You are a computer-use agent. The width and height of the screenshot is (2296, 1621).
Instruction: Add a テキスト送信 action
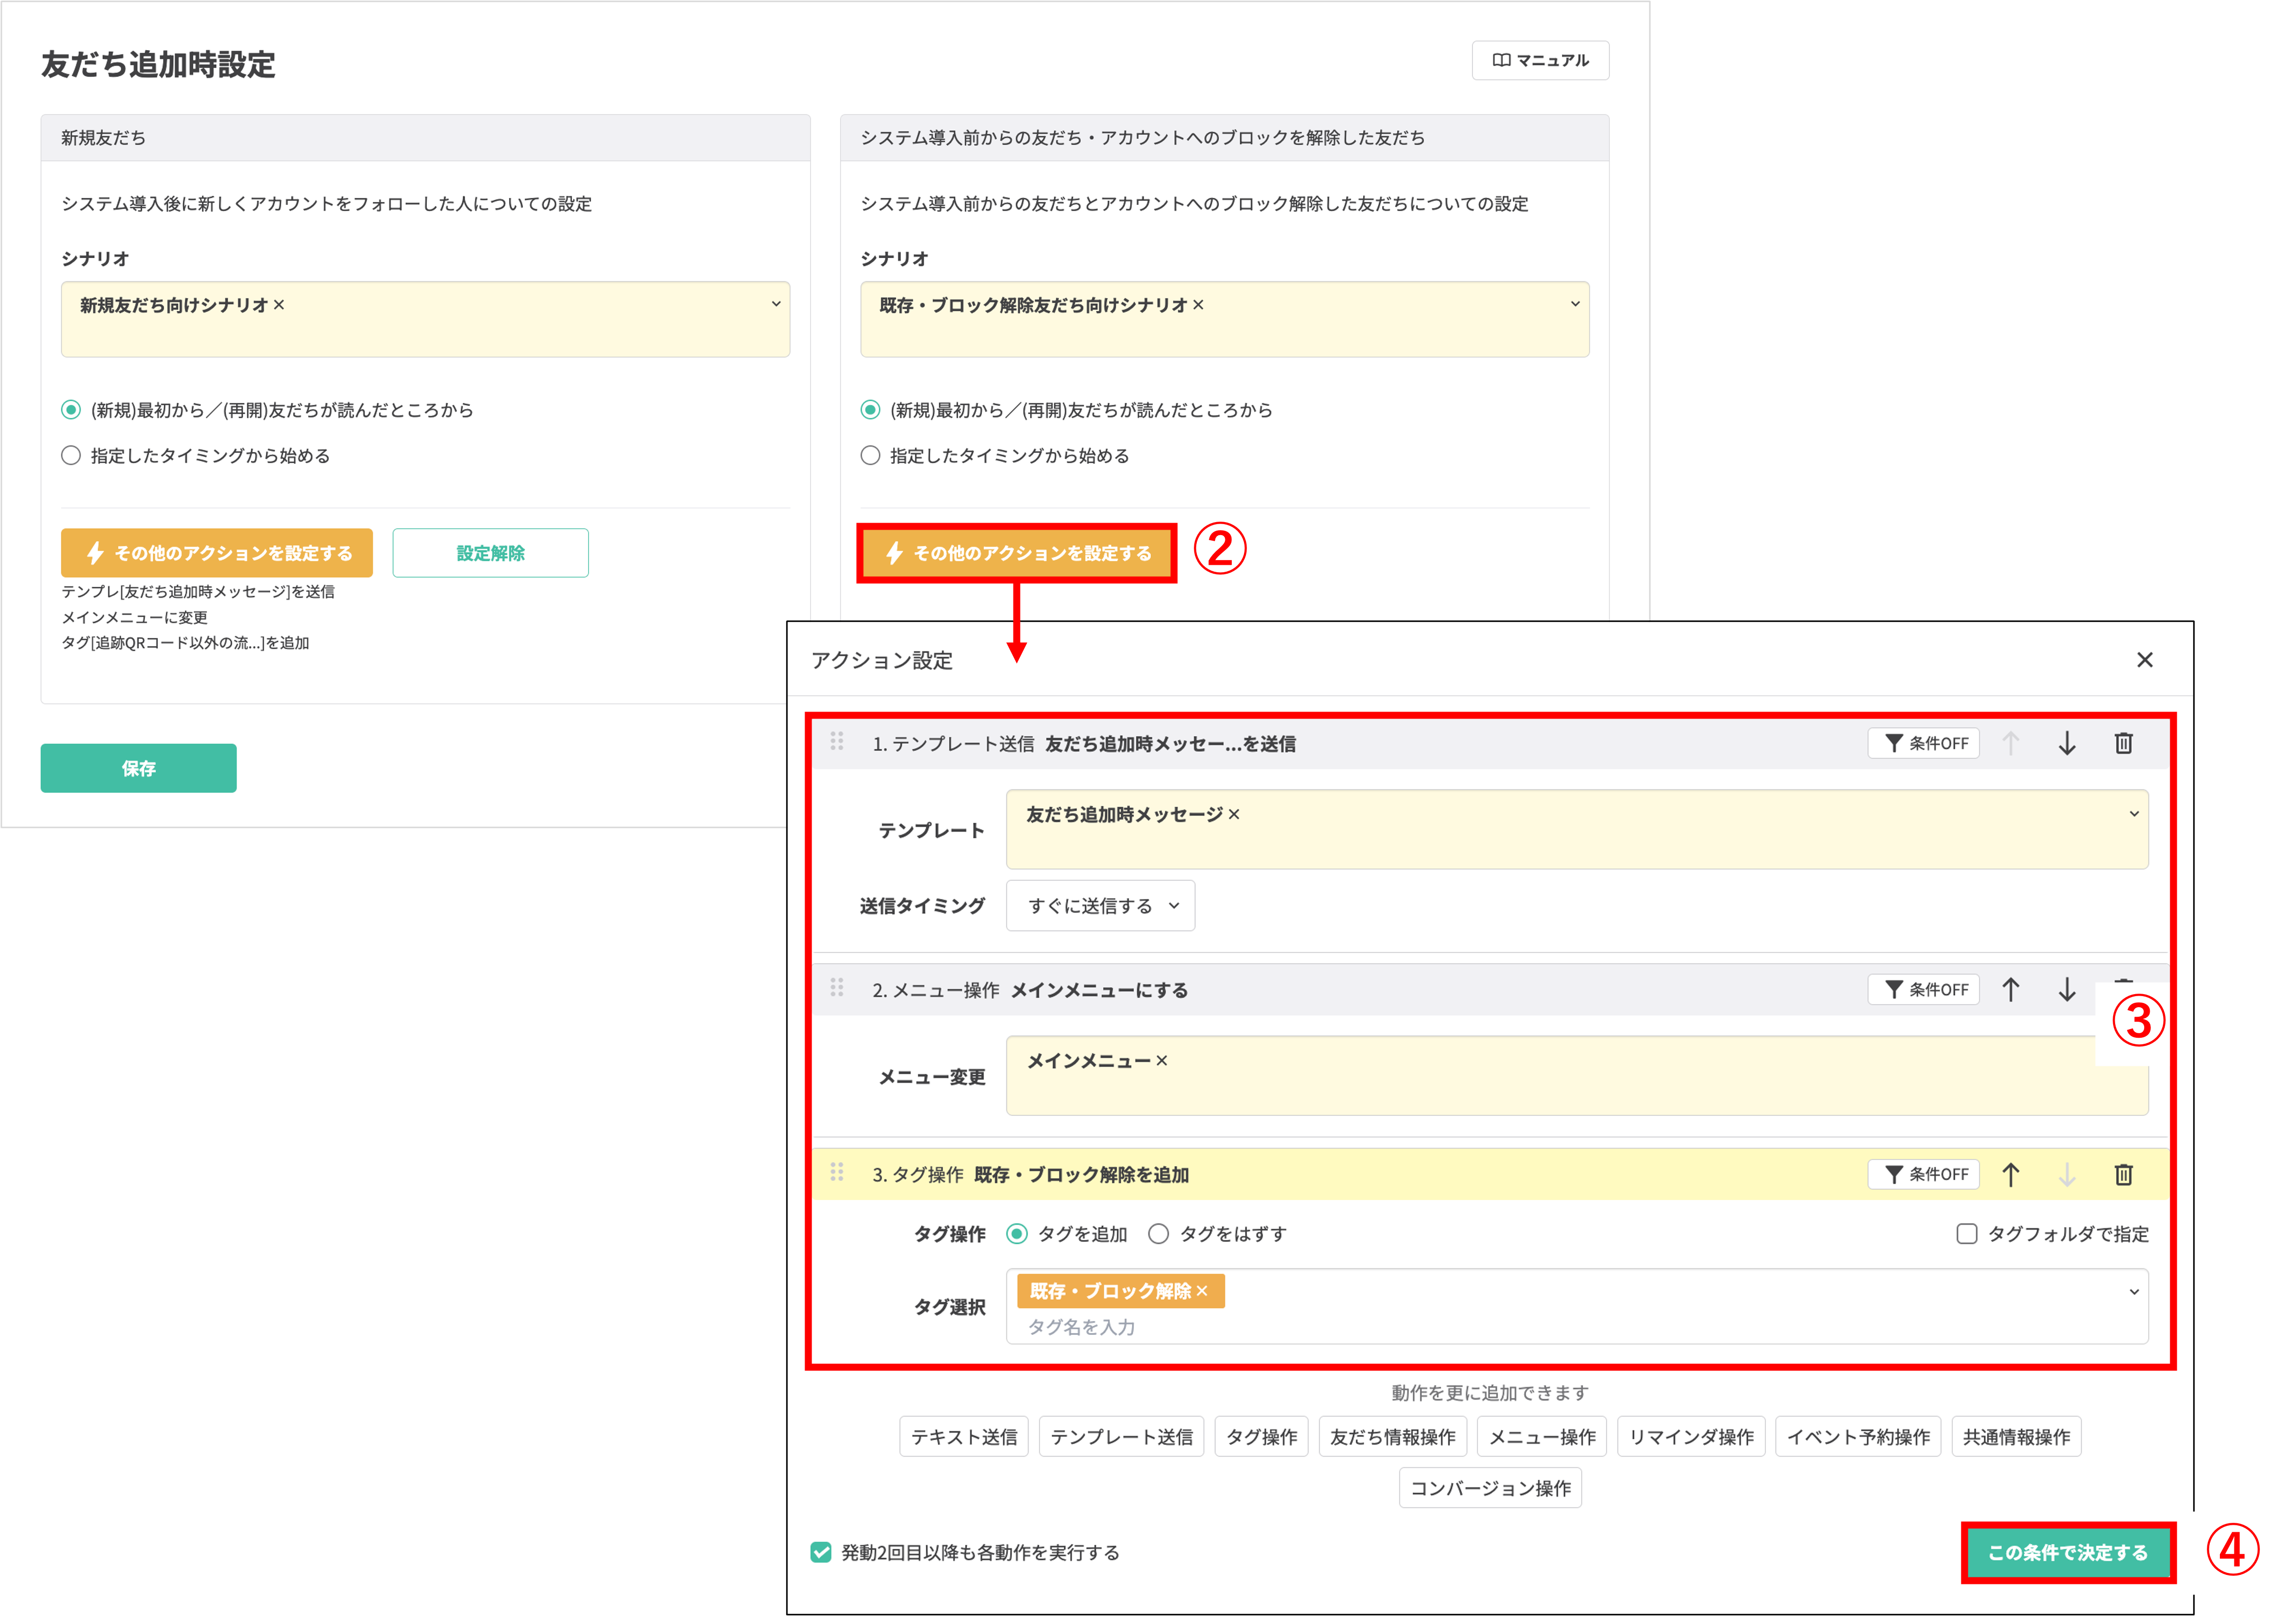pyautogui.click(x=963, y=1436)
